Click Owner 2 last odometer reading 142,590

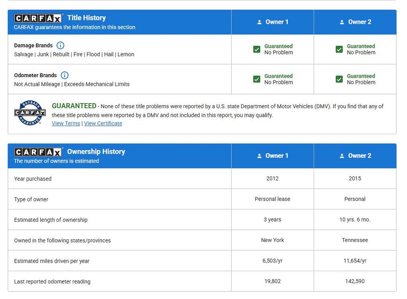(x=355, y=281)
